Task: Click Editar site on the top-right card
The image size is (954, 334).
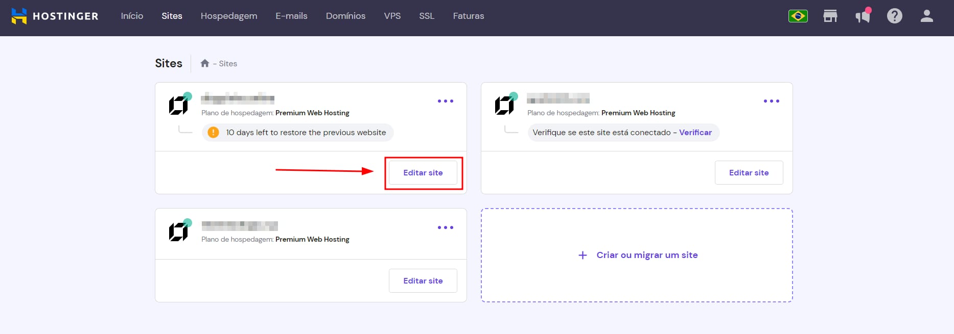Action: (749, 173)
